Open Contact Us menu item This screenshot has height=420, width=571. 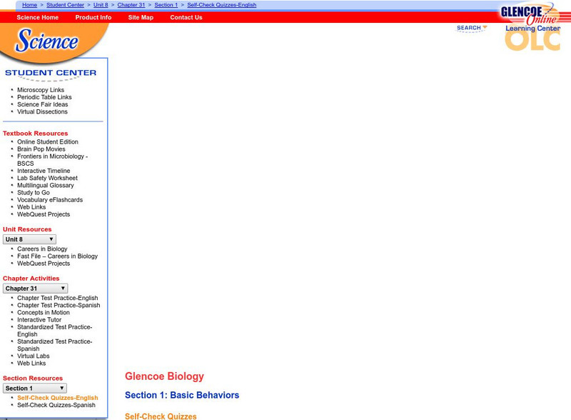tap(186, 17)
